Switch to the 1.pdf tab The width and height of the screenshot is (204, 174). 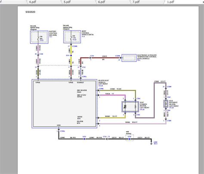(x=170, y=2)
